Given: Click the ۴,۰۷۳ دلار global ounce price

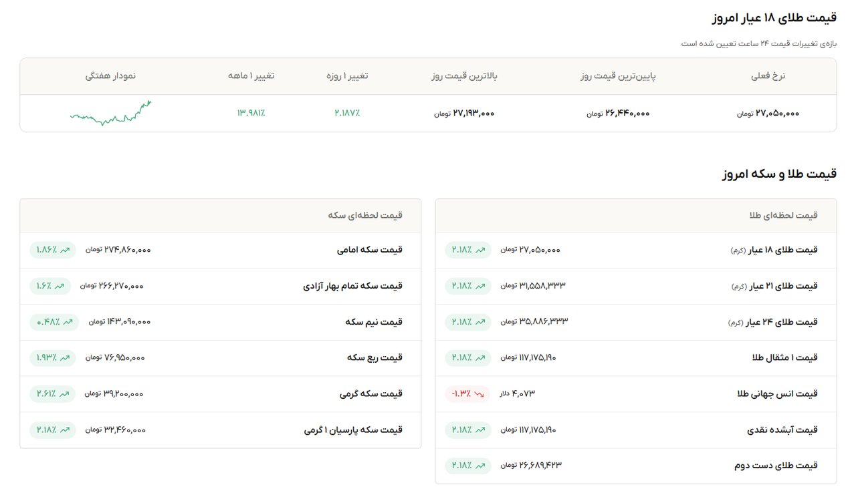Looking at the screenshot, I should (518, 394).
